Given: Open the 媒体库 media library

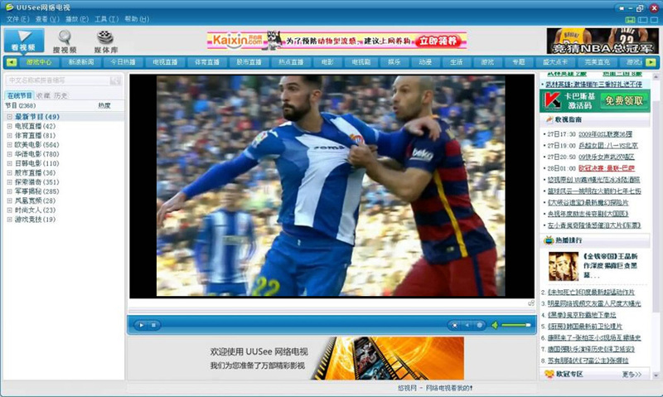Looking at the screenshot, I should click(105, 41).
